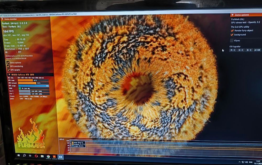Viewport: 262px width, 165px height.
Task: Click the Frame time 5.893 ms line
Action: coord(15,46)
